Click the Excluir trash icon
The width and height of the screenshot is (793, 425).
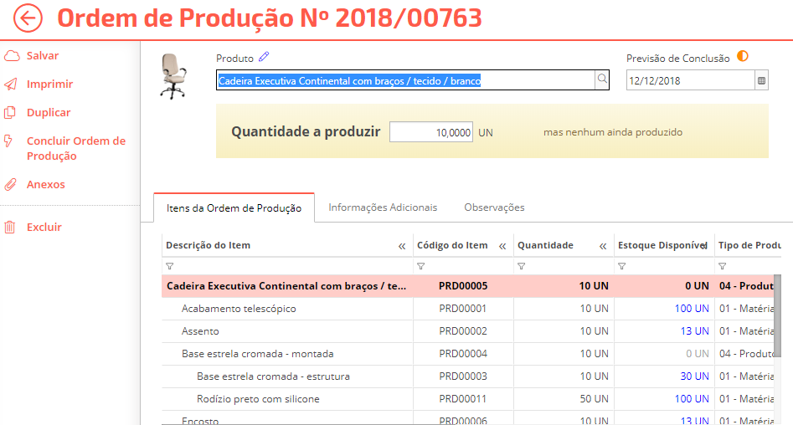pyautogui.click(x=12, y=228)
